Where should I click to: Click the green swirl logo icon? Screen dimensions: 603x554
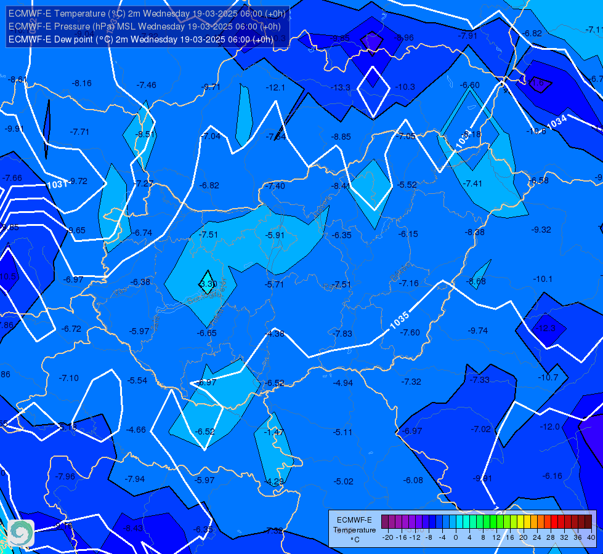tap(21, 533)
